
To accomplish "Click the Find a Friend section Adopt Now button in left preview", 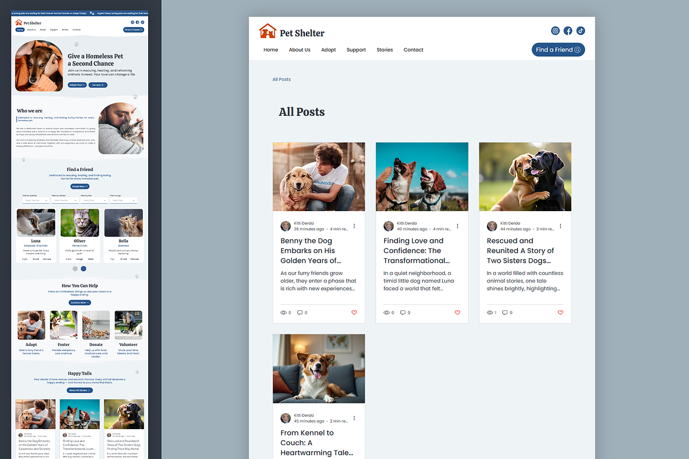I will (80, 186).
